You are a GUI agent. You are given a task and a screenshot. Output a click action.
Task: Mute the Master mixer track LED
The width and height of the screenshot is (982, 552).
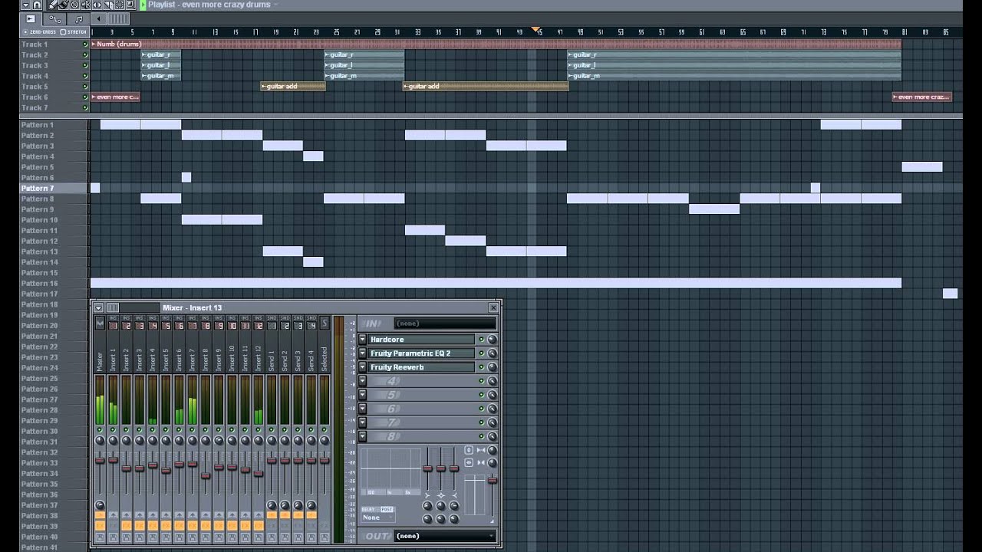pyautogui.click(x=100, y=430)
